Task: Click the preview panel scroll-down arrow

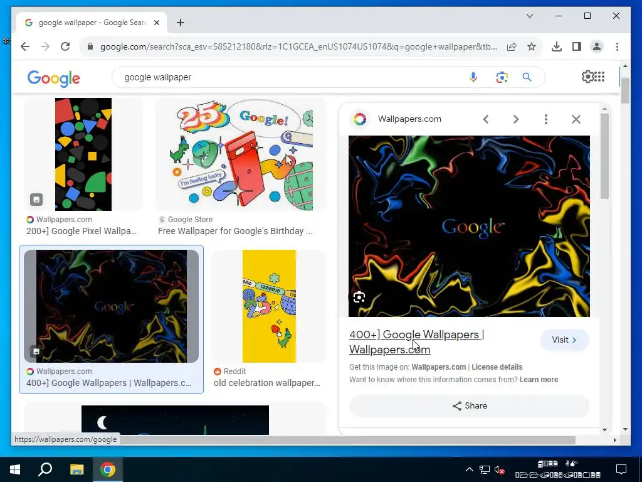Action: click(x=605, y=429)
